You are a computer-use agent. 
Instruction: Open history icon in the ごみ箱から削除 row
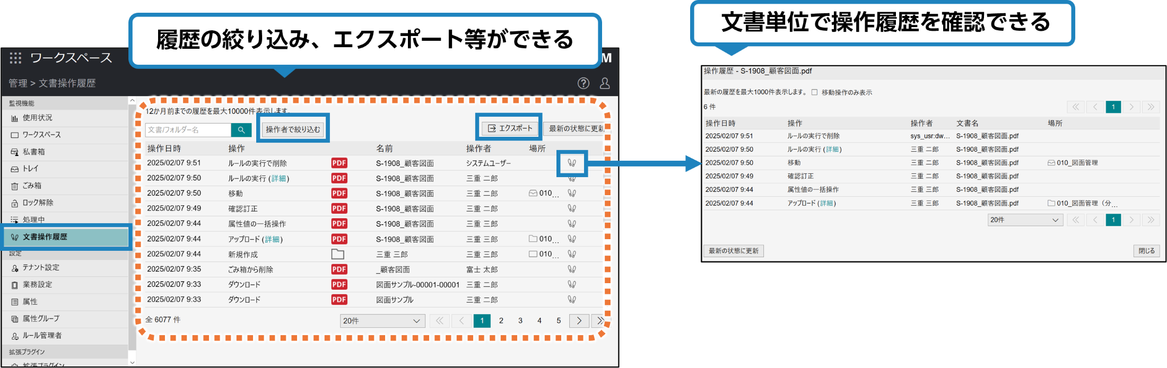[572, 269]
